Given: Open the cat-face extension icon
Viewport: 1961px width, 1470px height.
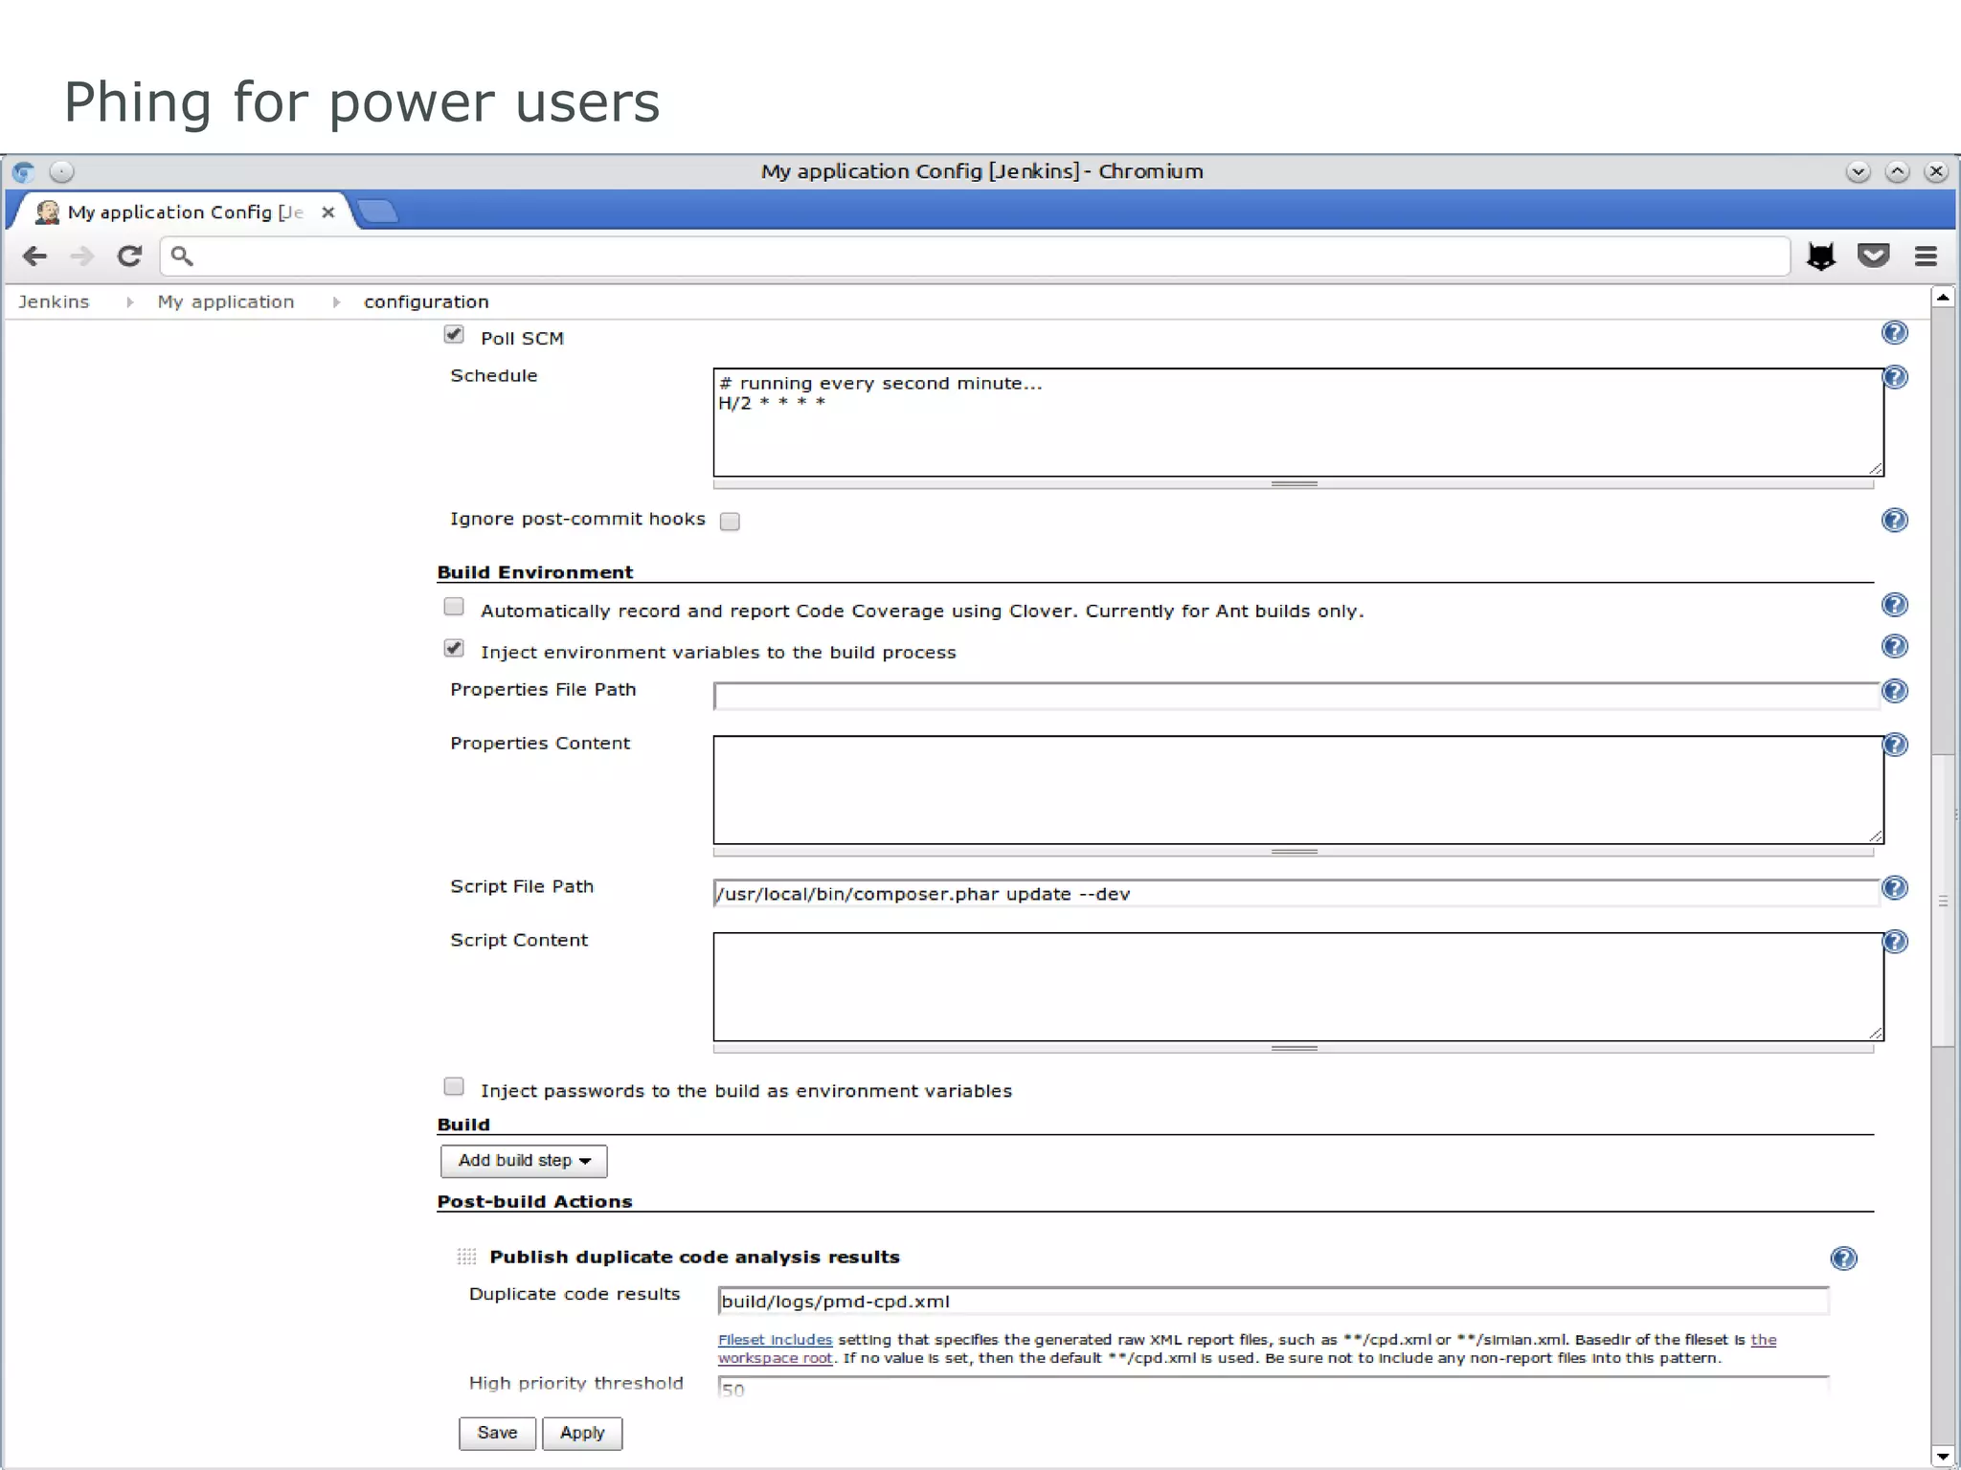Looking at the screenshot, I should [x=1821, y=256].
